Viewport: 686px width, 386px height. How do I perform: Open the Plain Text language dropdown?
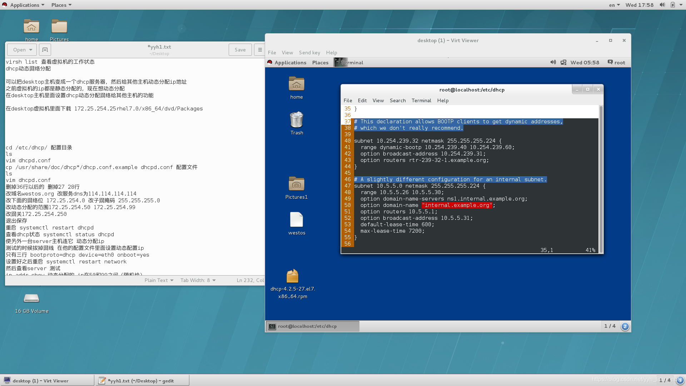(x=159, y=280)
